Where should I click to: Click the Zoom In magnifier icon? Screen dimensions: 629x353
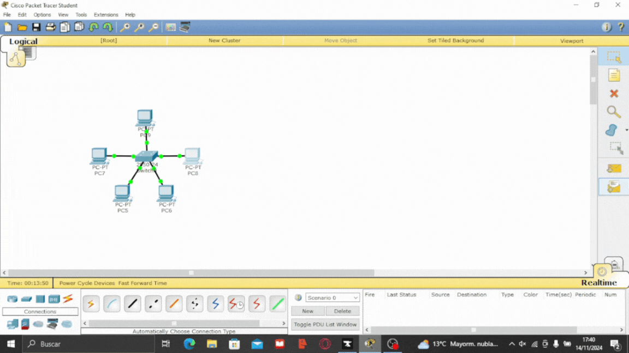[125, 27]
